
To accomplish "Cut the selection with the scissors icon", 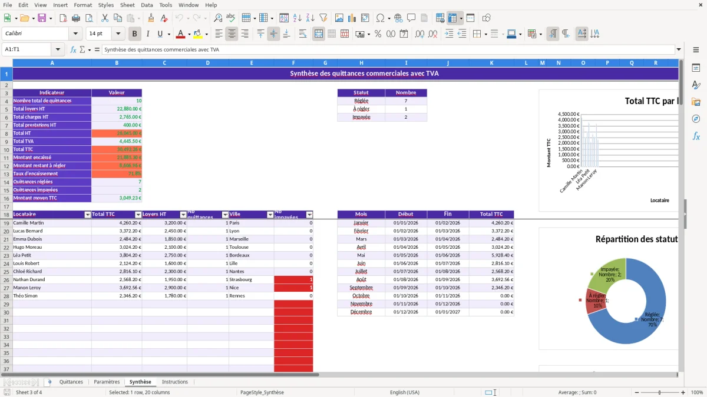I will click(x=104, y=18).
